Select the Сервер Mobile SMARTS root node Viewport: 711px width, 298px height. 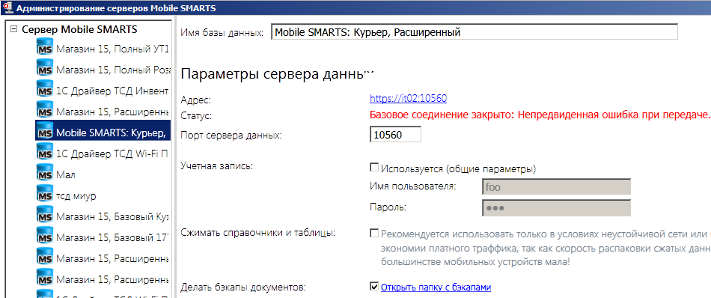point(79,29)
